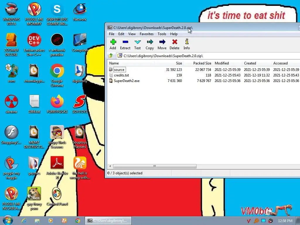Select the ZOOMER DELUXE desktop icon
Viewport: 300px width, 225px height.
(x=11, y=45)
